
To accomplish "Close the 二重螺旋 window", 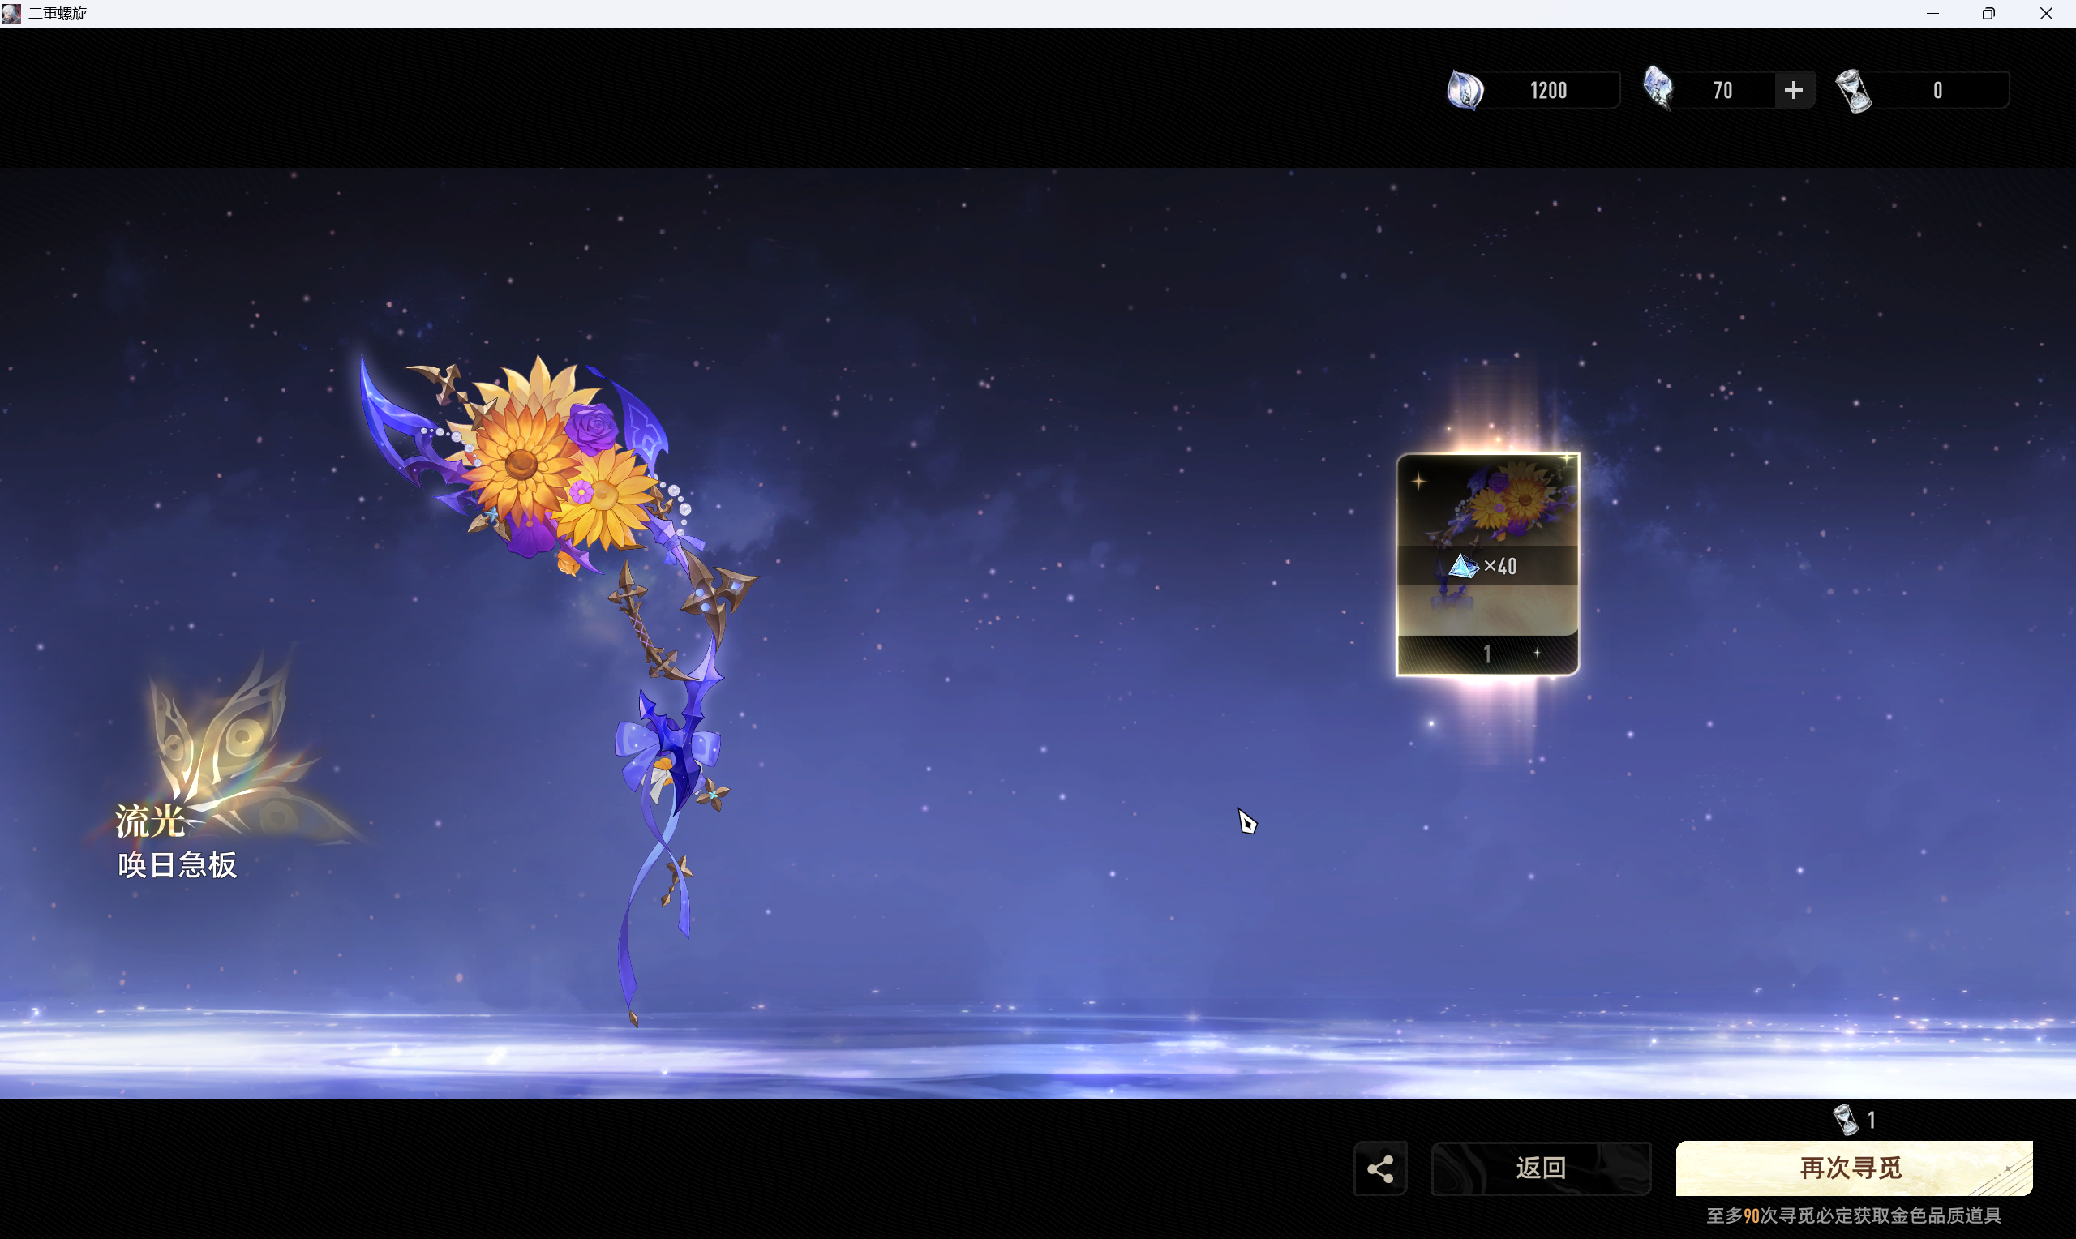I will [2046, 13].
